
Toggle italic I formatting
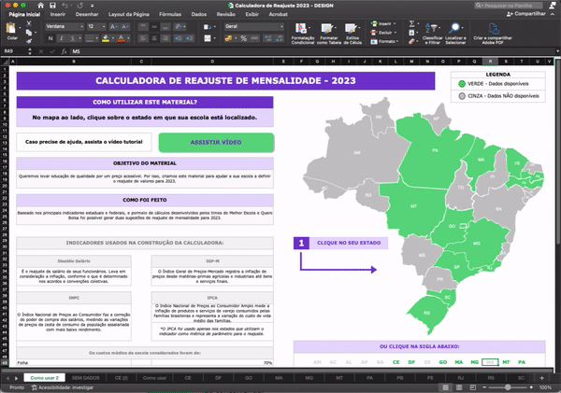click(61, 38)
